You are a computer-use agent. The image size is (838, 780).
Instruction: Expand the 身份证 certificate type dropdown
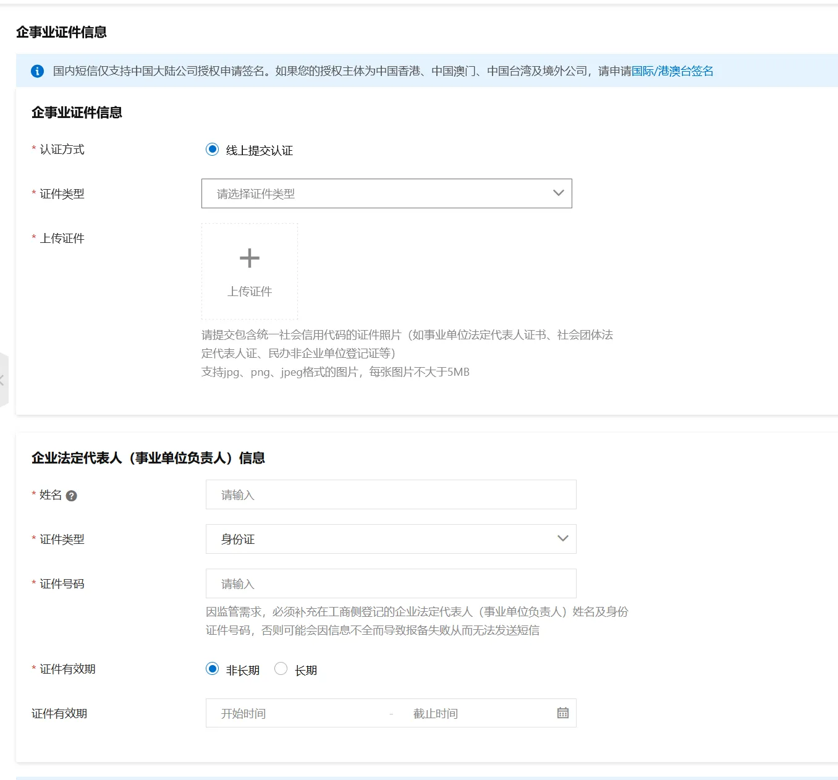point(391,539)
